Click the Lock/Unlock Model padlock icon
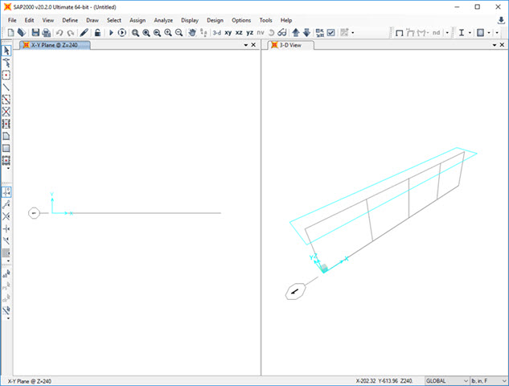 point(96,33)
